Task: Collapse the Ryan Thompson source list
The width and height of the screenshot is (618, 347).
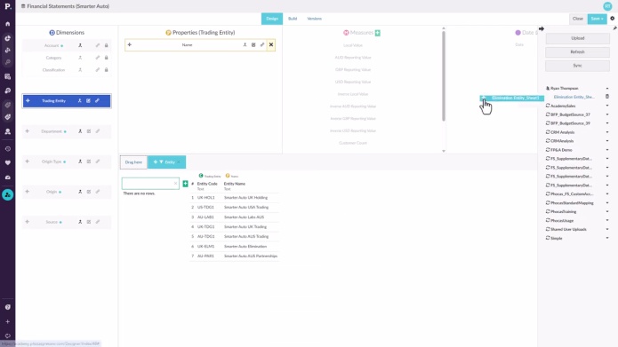Action: tap(607, 89)
